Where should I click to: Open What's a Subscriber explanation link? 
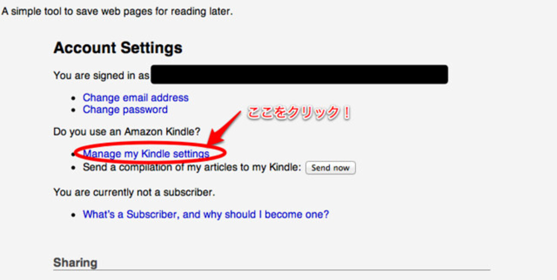click(206, 214)
